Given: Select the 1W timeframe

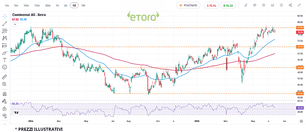Looking at the screenshot, I should [x=83, y=6].
